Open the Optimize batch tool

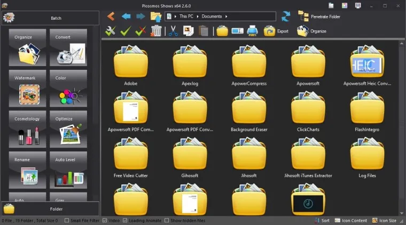(68, 129)
